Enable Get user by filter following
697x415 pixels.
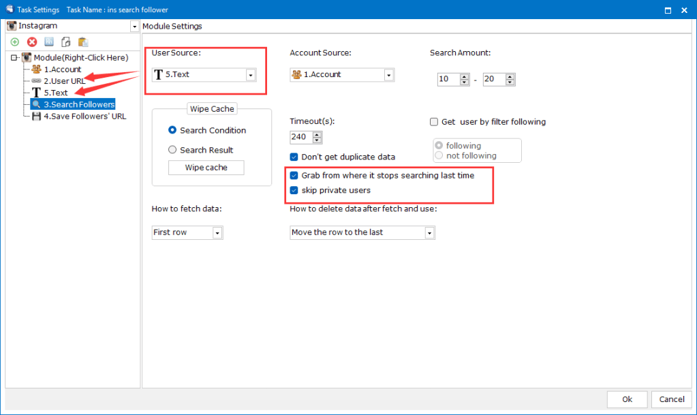point(434,122)
